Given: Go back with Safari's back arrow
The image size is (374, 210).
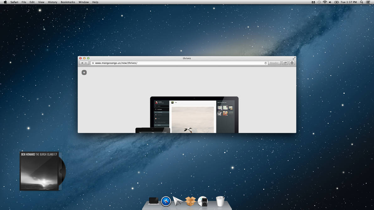Looking at the screenshot, I should point(82,63).
